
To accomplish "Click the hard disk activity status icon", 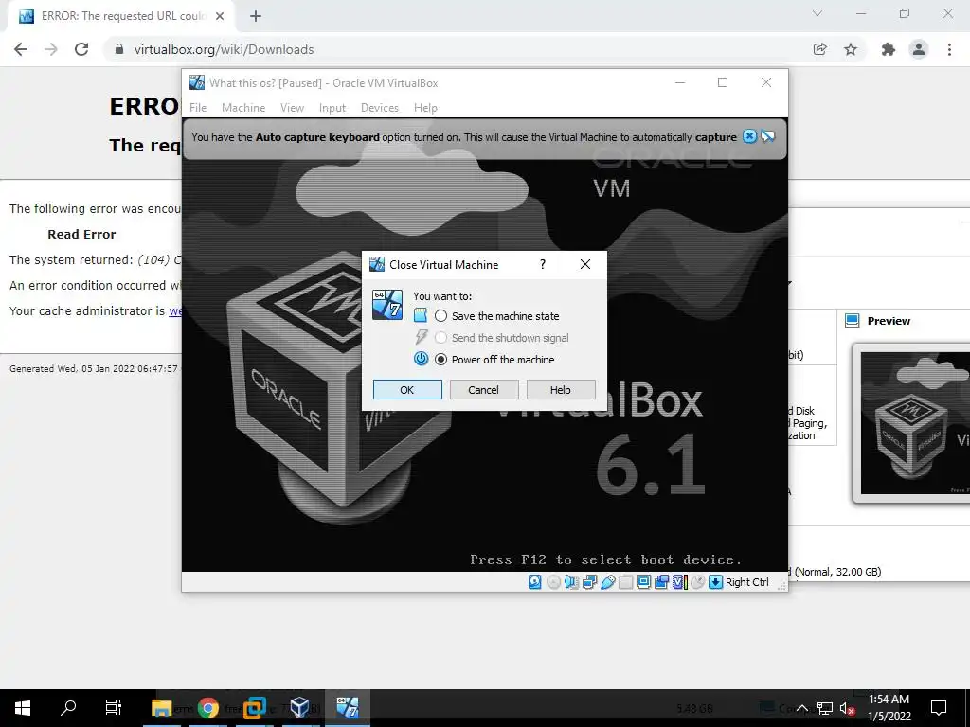I will pos(535,582).
